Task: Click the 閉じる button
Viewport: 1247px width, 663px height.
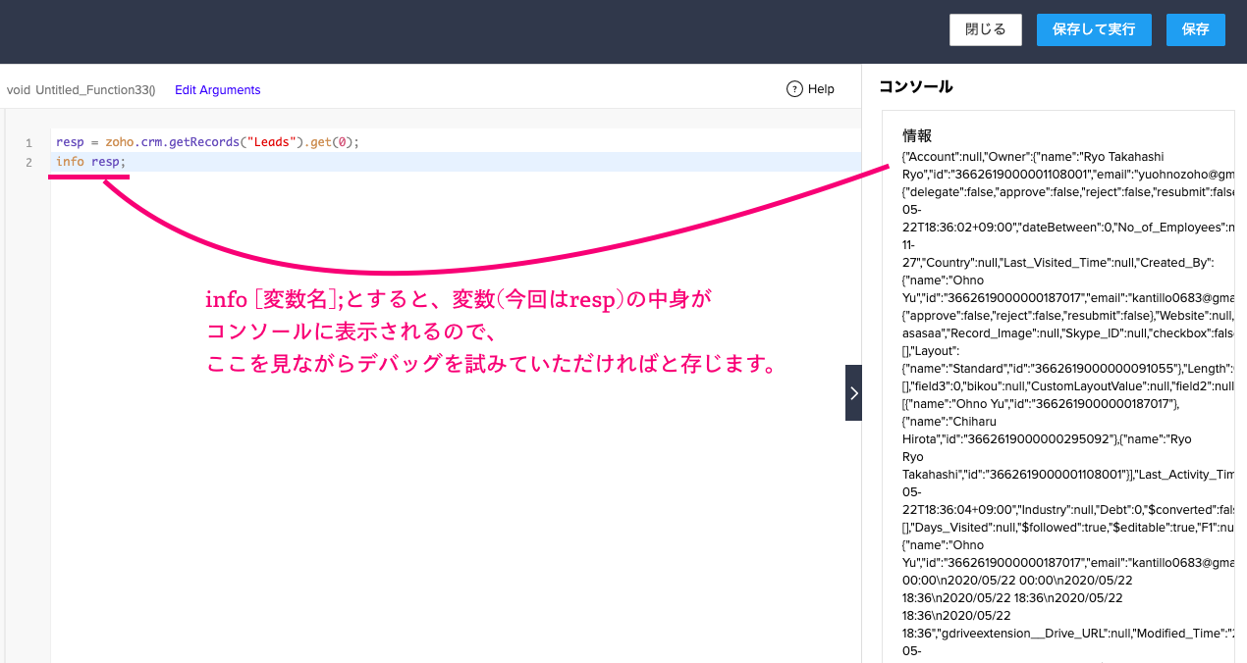Action: tap(985, 29)
